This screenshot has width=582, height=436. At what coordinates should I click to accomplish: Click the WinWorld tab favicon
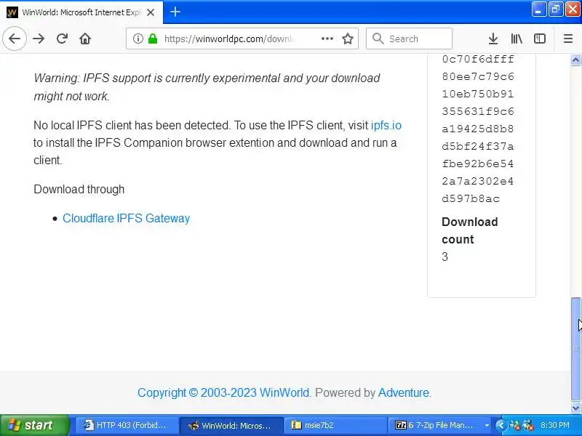pos(12,12)
